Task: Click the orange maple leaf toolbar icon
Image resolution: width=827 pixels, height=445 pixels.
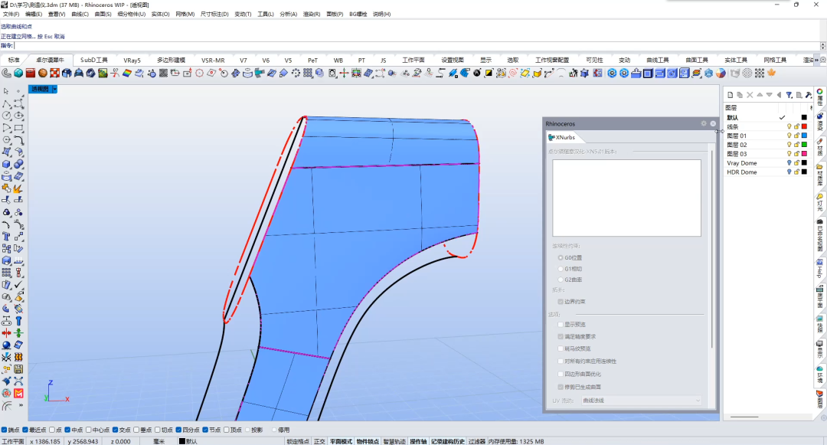Action: coord(772,74)
